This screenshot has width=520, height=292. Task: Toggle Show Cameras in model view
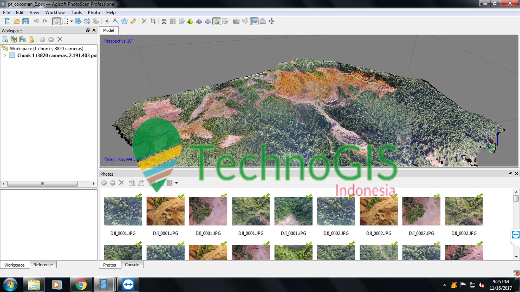(x=236, y=21)
